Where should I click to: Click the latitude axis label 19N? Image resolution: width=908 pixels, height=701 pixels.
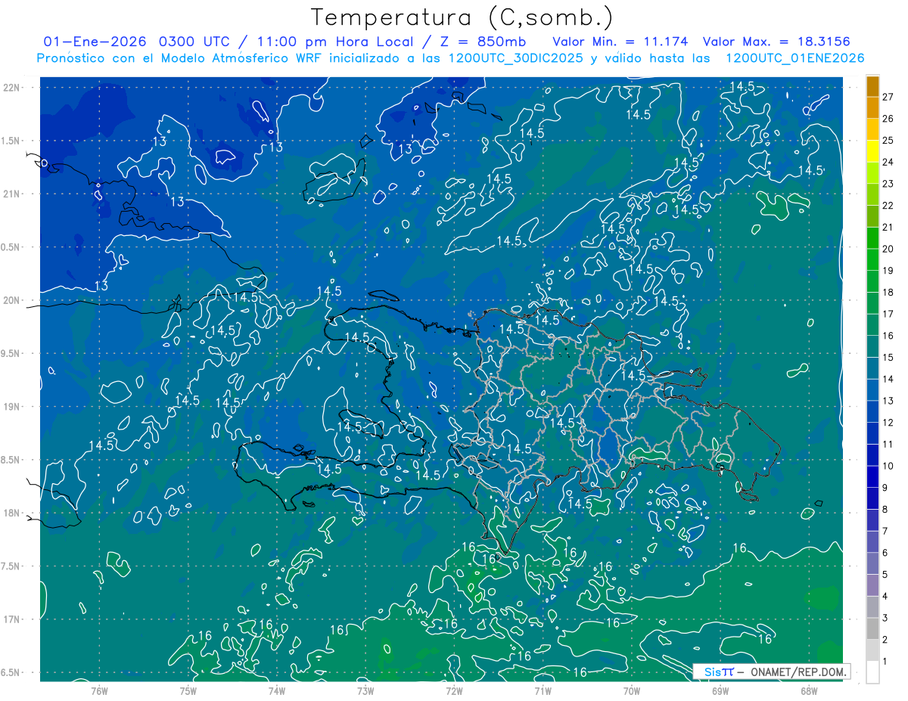point(12,407)
